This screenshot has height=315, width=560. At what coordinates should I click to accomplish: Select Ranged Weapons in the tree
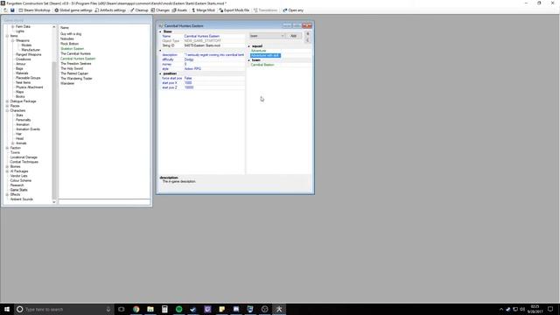click(x=29, y=54)
